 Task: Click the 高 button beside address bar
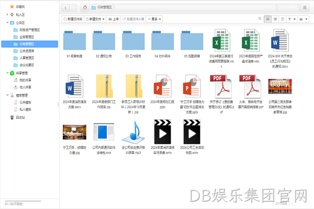[305, 8]
